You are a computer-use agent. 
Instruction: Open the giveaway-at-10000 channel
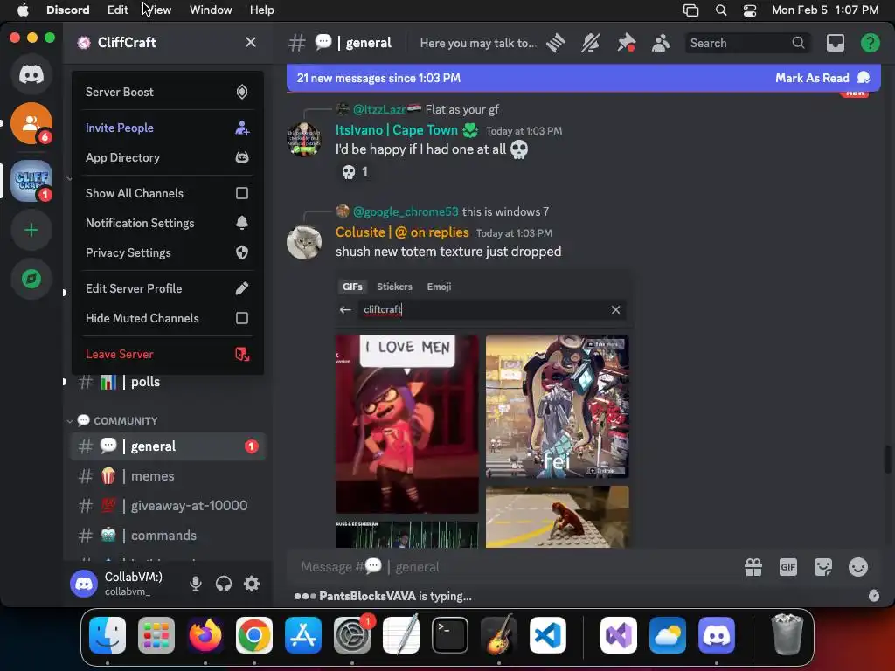(167, 506)
